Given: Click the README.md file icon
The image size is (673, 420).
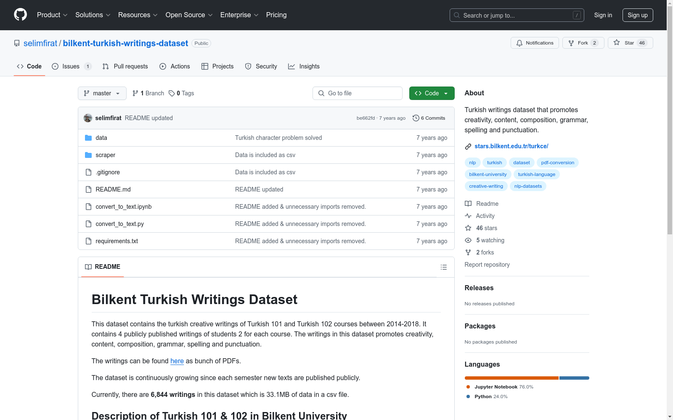Looking at the screenshot, I should click(88, 189).
